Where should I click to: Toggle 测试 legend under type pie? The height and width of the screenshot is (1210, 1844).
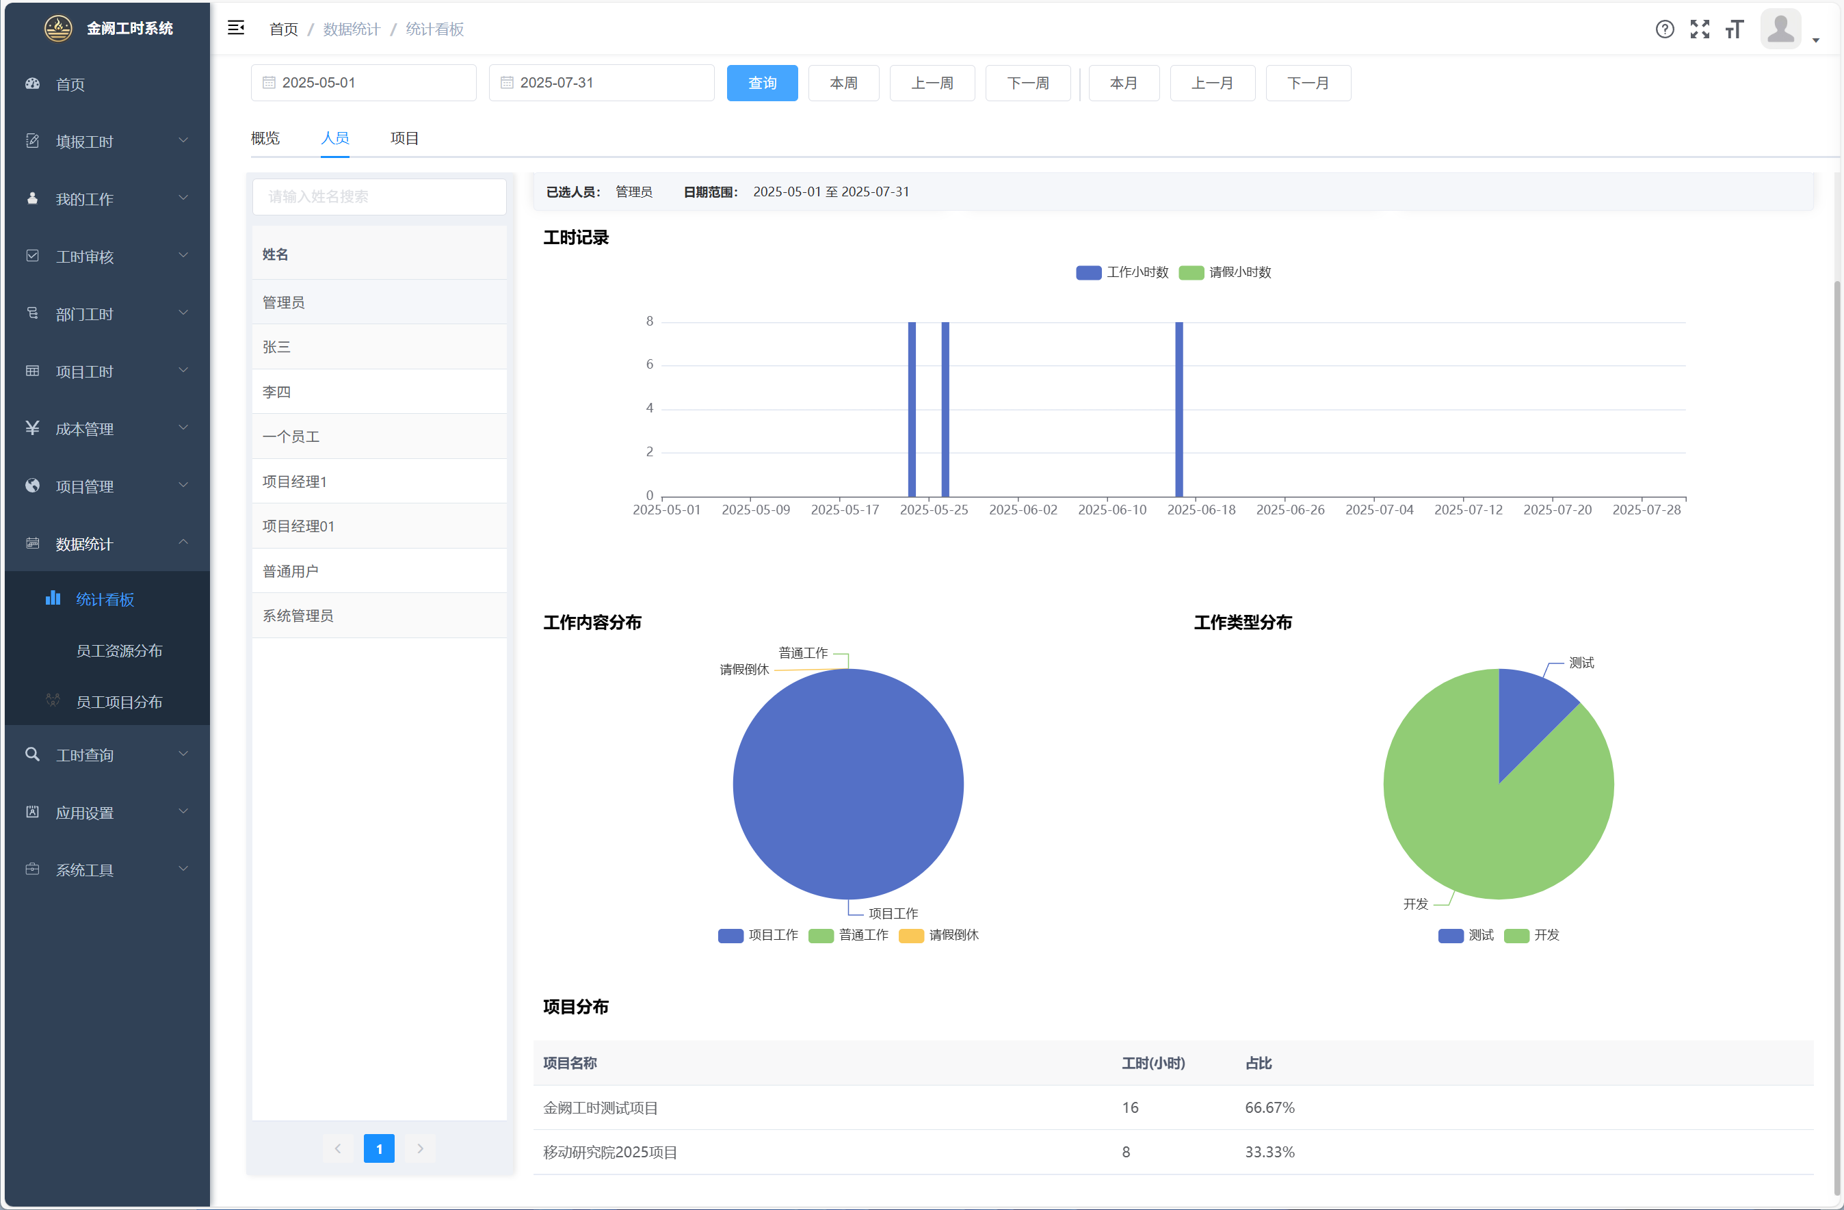(1466, 936)
